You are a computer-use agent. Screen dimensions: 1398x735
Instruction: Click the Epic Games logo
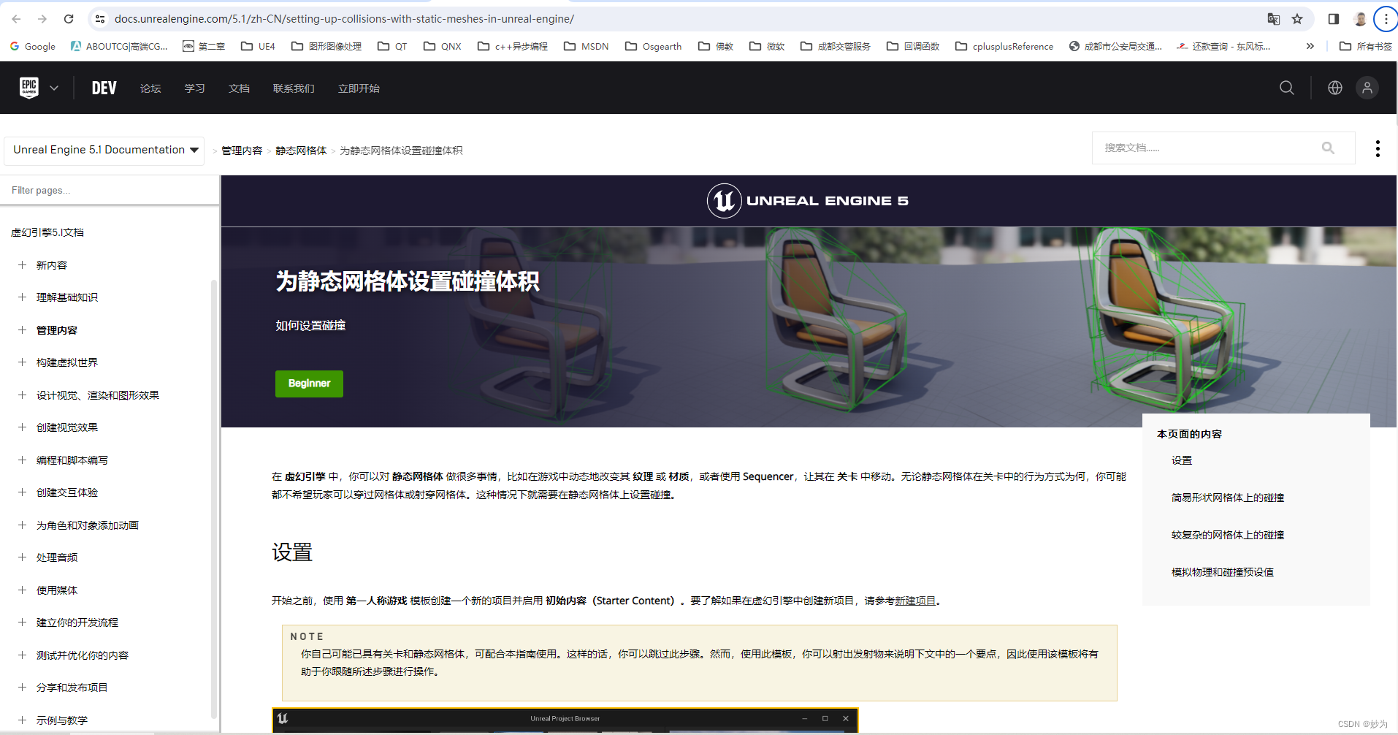click(x=29, y=88)
